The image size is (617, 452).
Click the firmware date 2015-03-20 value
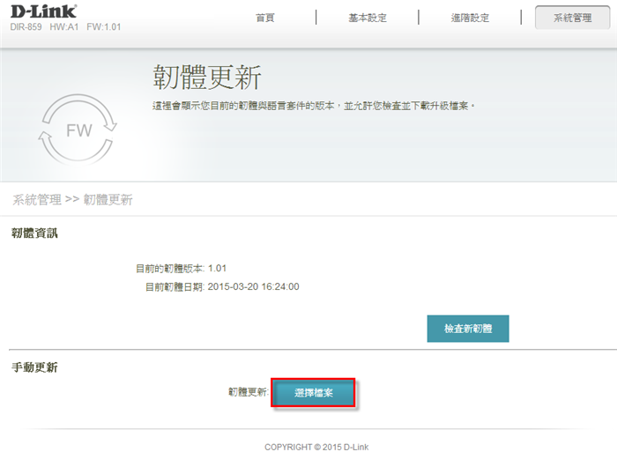[253, 286]
